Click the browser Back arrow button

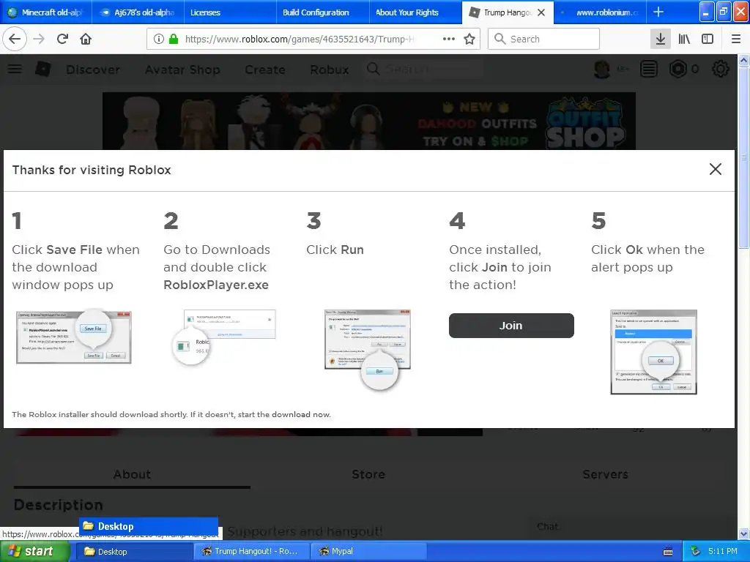(15, 39)
